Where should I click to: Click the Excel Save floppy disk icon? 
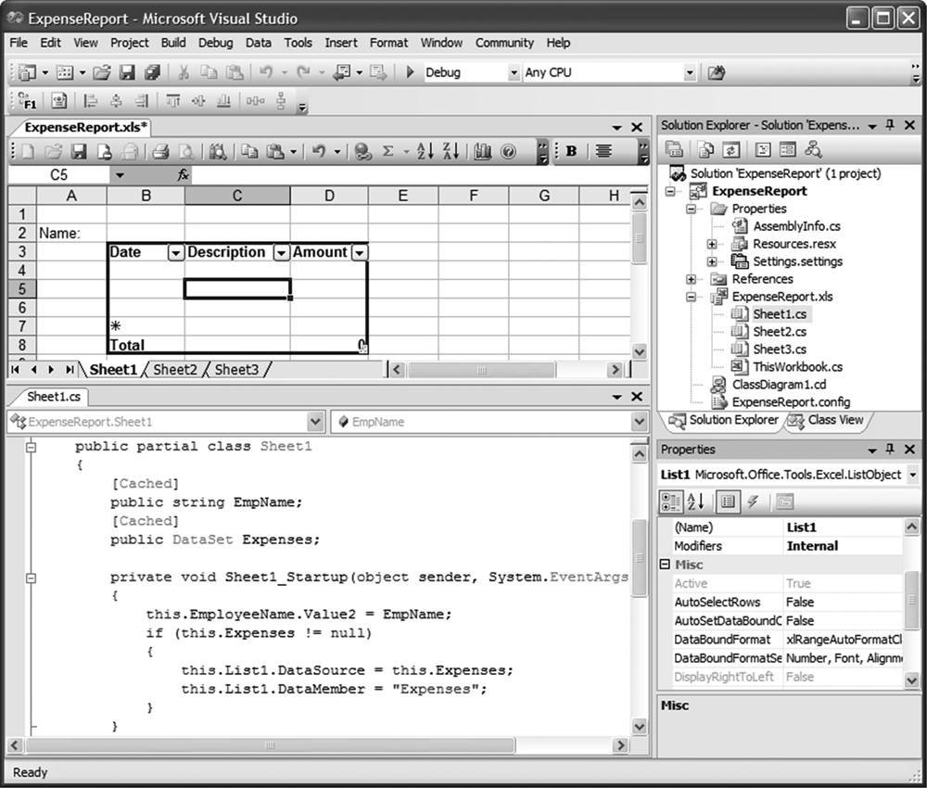point(79,152)
